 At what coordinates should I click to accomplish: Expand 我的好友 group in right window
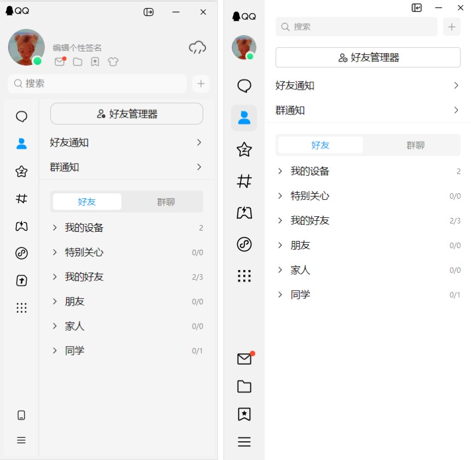[x=368, y=220]
